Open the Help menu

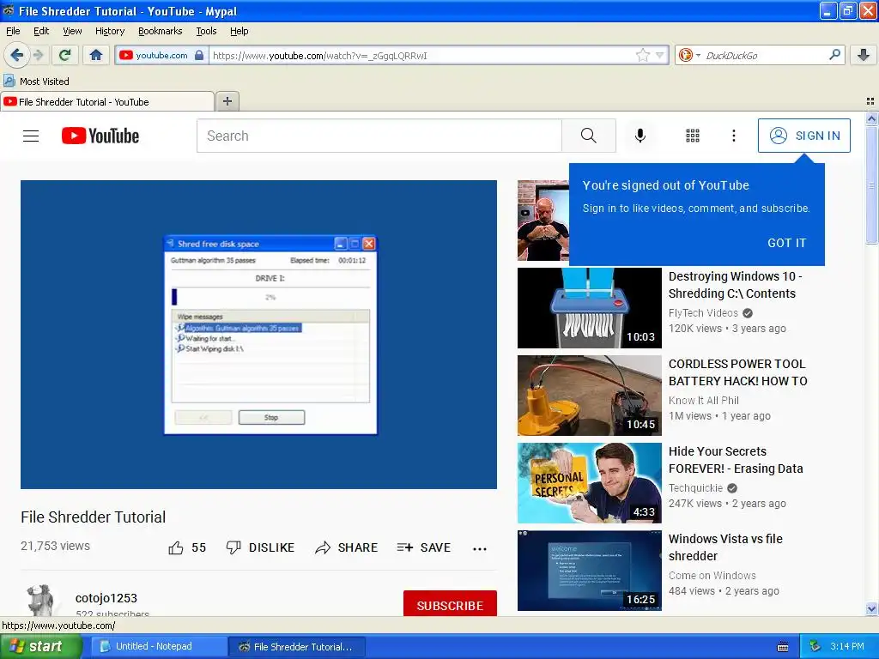coord(239,31)
